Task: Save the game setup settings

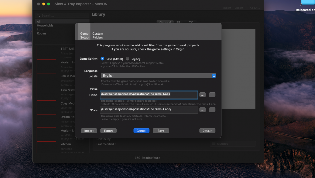Action: pyautogui.click(x=161, y=131)
